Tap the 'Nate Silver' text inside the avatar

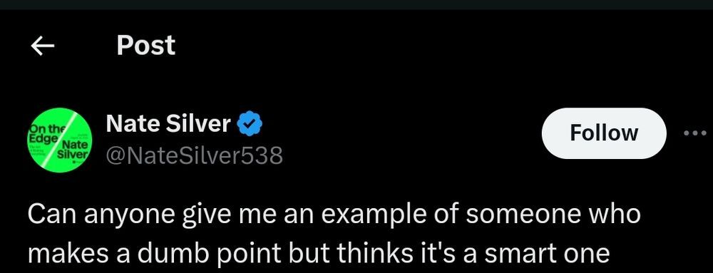tap(75, 150)
